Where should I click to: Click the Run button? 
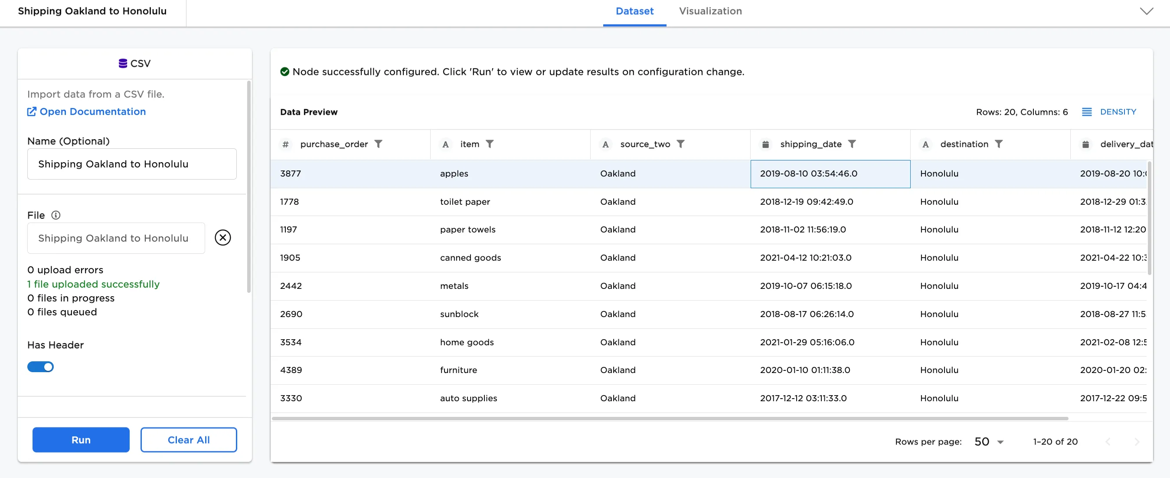[81, 439]
